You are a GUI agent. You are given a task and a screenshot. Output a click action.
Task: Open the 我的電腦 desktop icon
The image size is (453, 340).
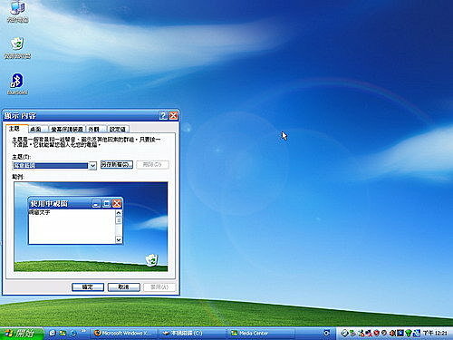(17, 11)
